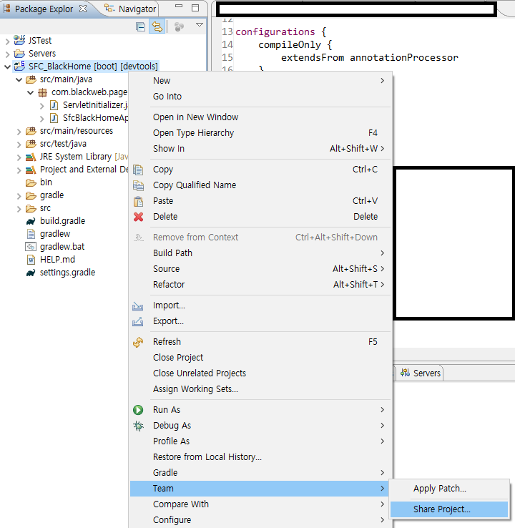
Task: Click the focus task icon in toolbar
Action: click(x=179, y=26)
